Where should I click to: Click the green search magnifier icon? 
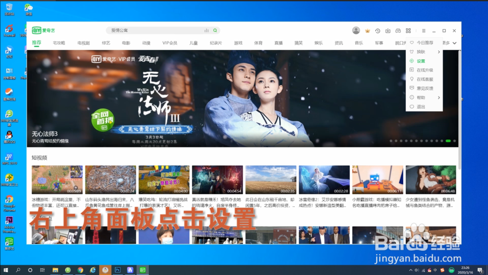tap(215, 30)
